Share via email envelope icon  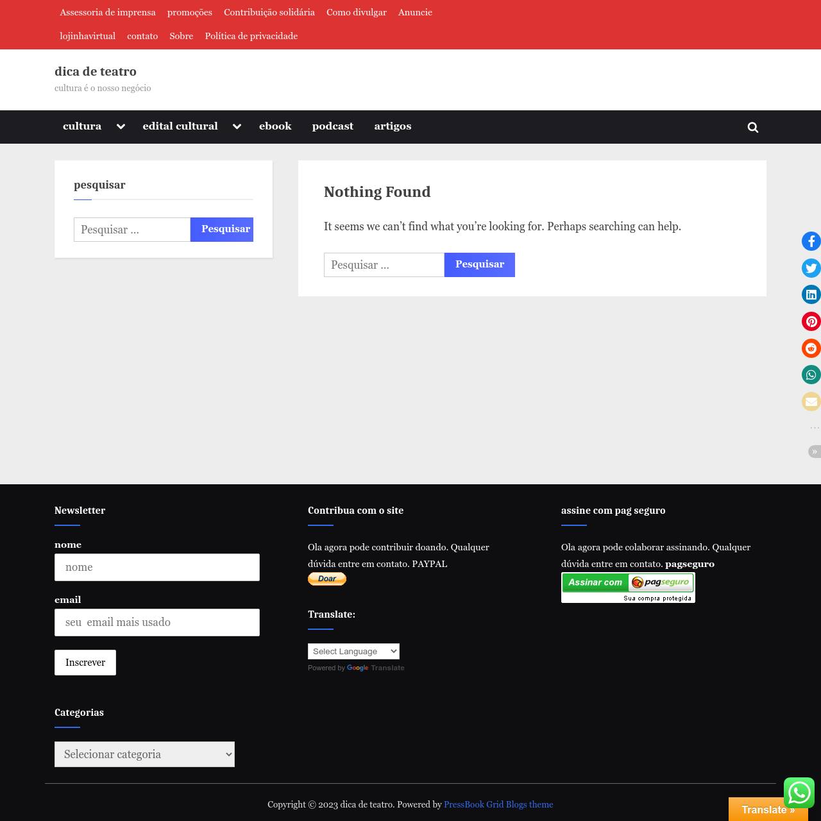[811, 402]
